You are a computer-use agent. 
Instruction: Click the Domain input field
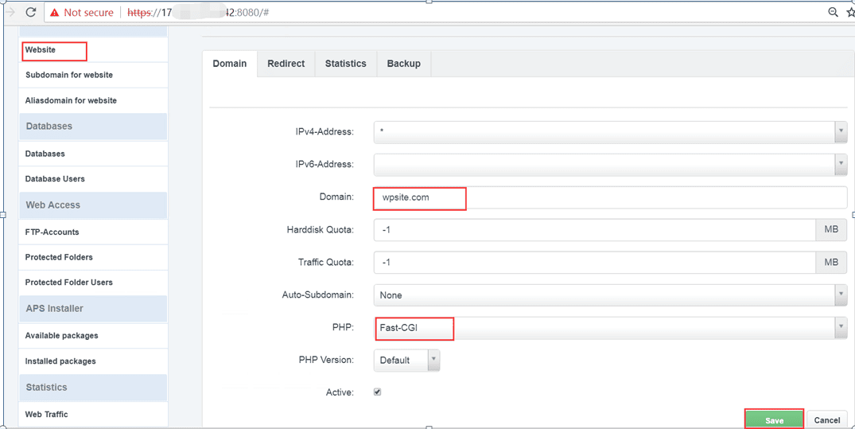[611, 197]
